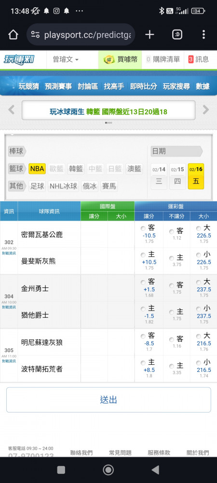Go to next banner with right arrow

205,110
